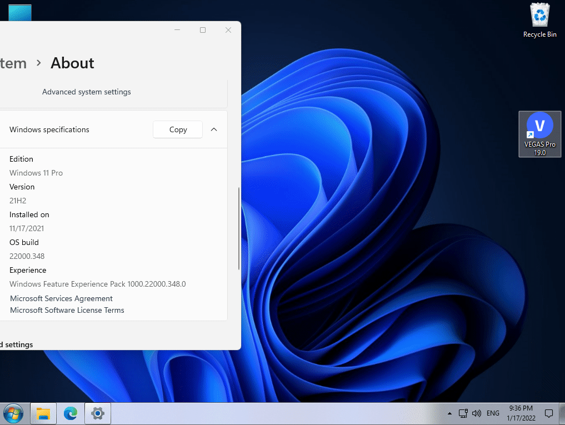
Task: Maximize the Settings window
Action: pyautogui.click(x=203, y=30)
